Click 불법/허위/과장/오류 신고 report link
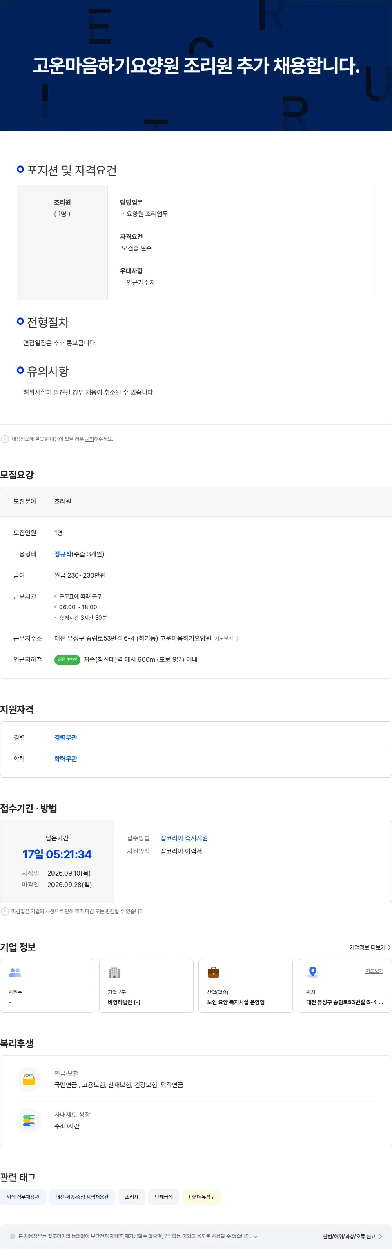This screenshot has height=1249, width=392. tap(349, 1236)
